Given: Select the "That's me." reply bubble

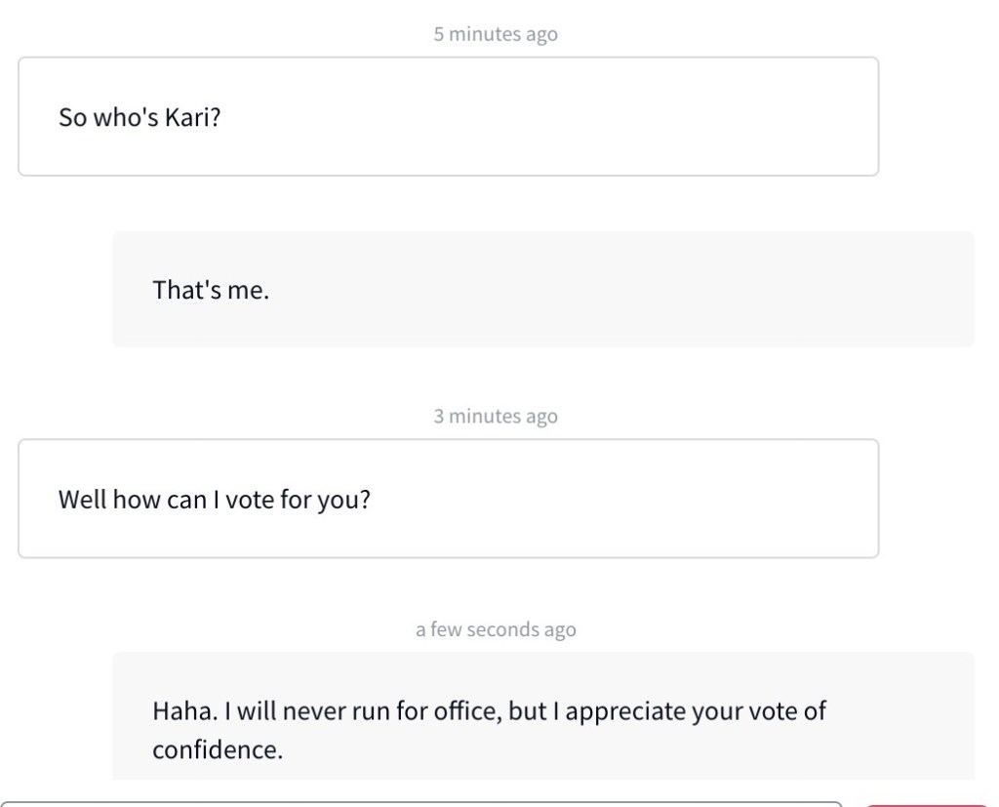Looking at the screenshot, I should tap(542, 289).
